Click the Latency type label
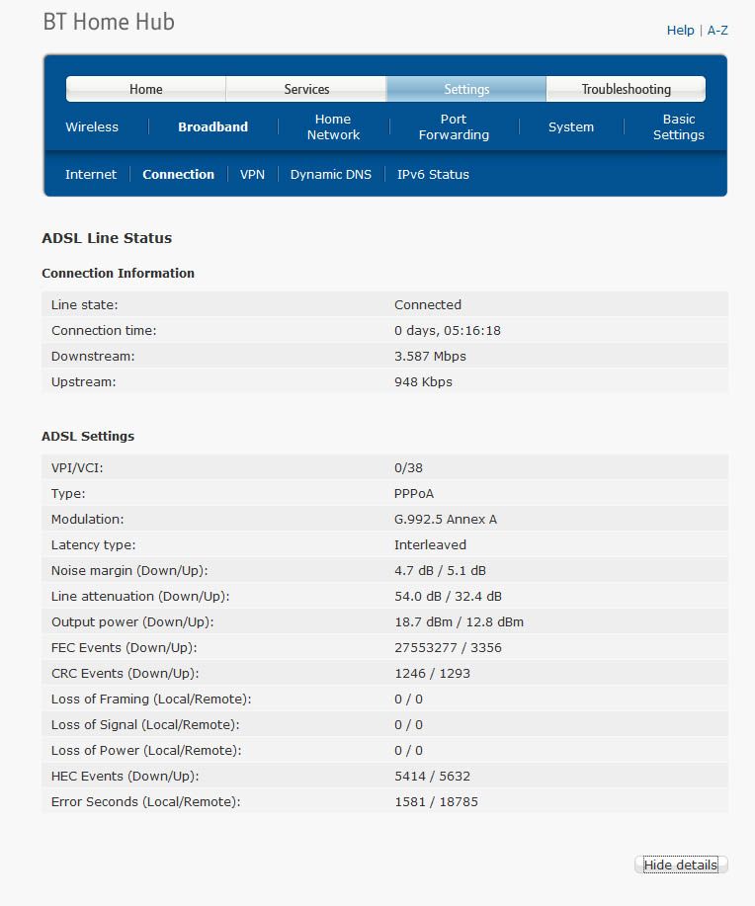The height and width of the screenshot is (906, 755). [x=93, y=544]
